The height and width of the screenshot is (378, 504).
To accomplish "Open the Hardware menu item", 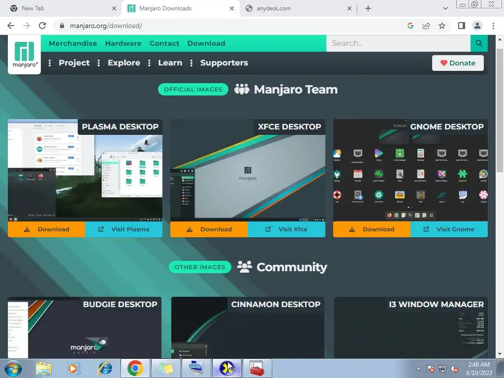I will tap(123, 43).
